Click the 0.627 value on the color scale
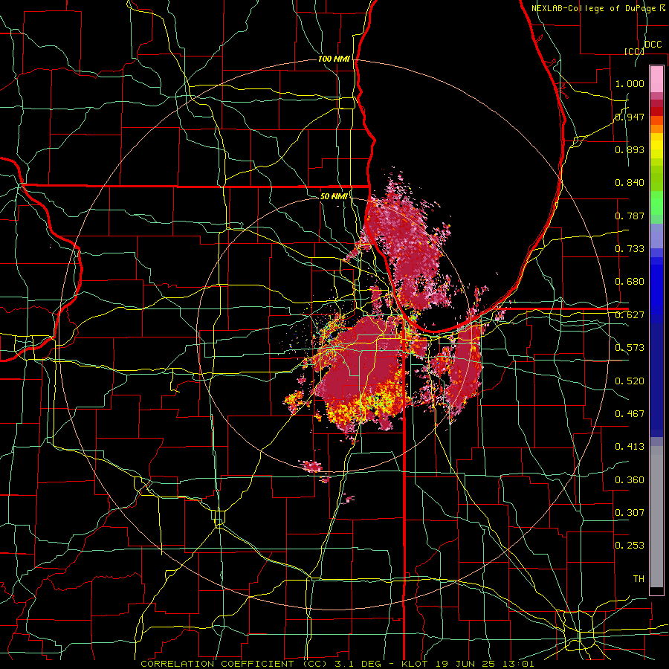 [x=630, y=315]
